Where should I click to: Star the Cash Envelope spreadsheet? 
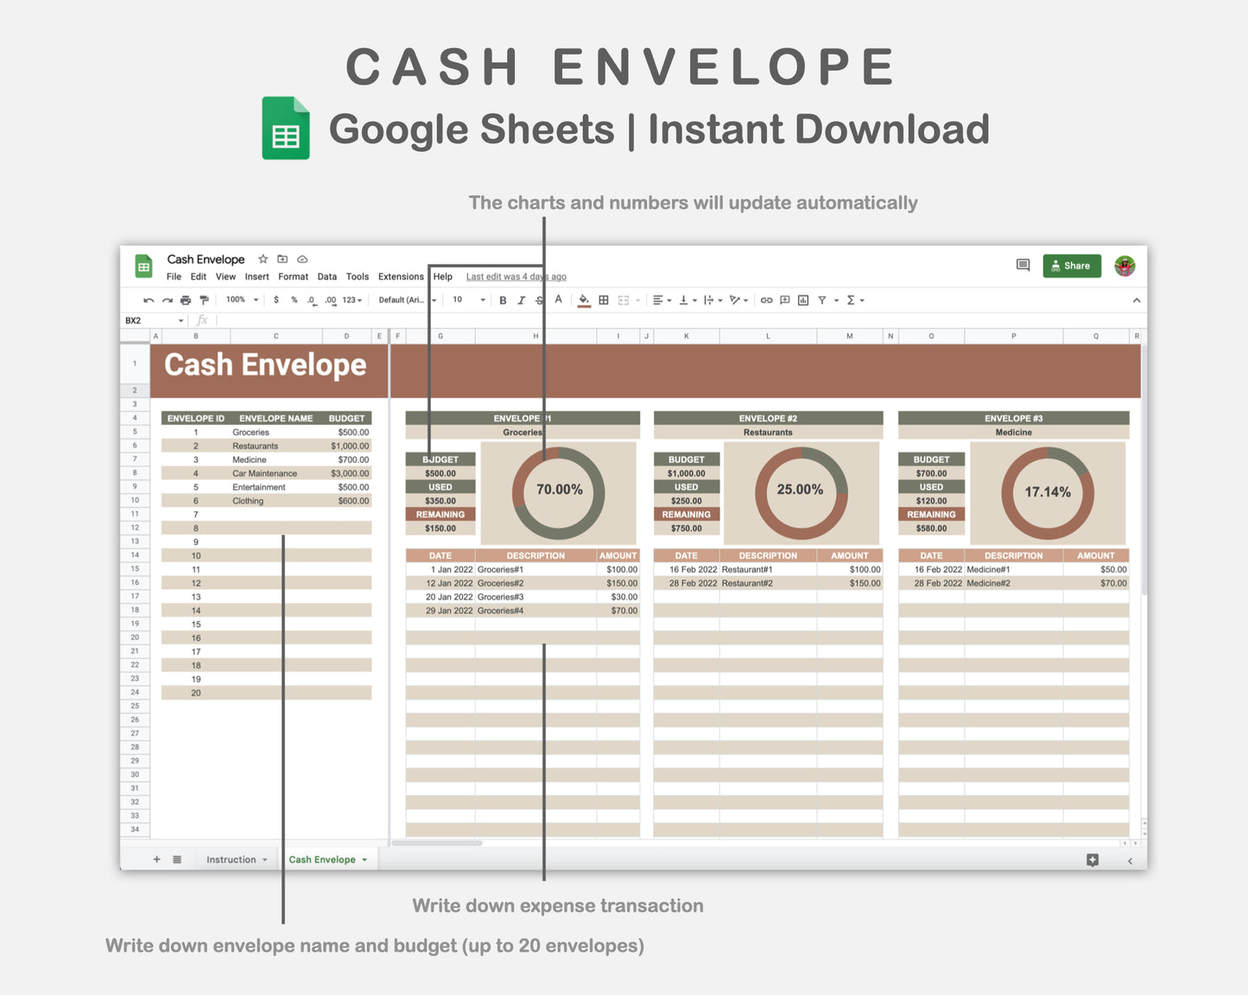coord(263,259)
